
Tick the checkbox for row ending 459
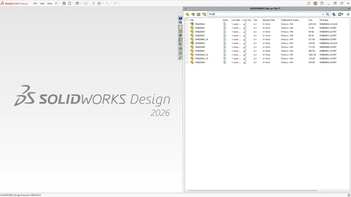pyautogui.click(x=187, y=43)
